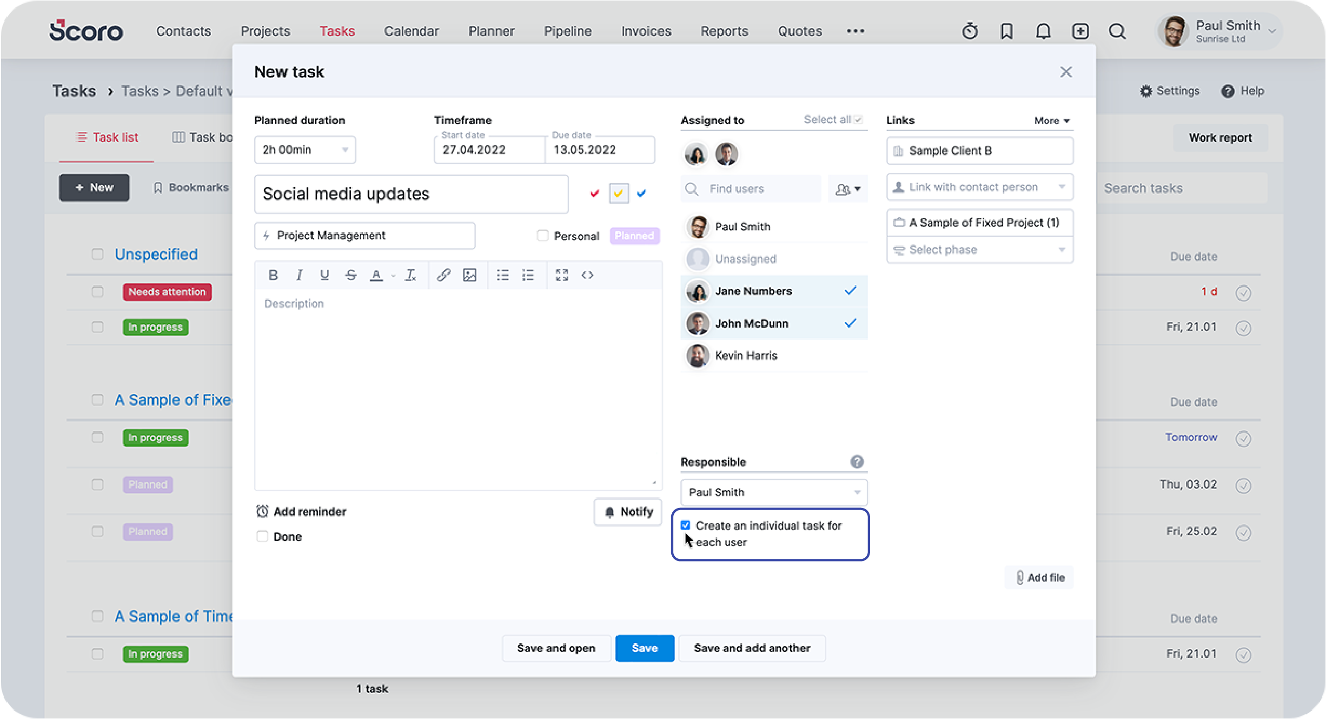Insert numbered list in description
Viewport: 1326px width, 719px height.
528,275
